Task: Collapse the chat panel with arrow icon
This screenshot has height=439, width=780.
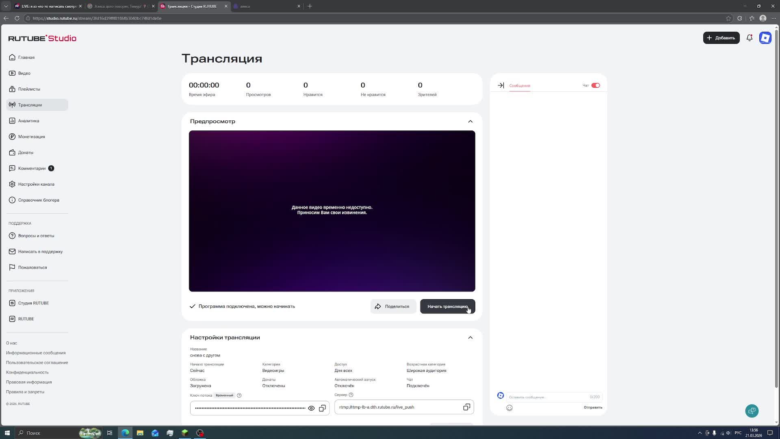Action: point(500,85)
